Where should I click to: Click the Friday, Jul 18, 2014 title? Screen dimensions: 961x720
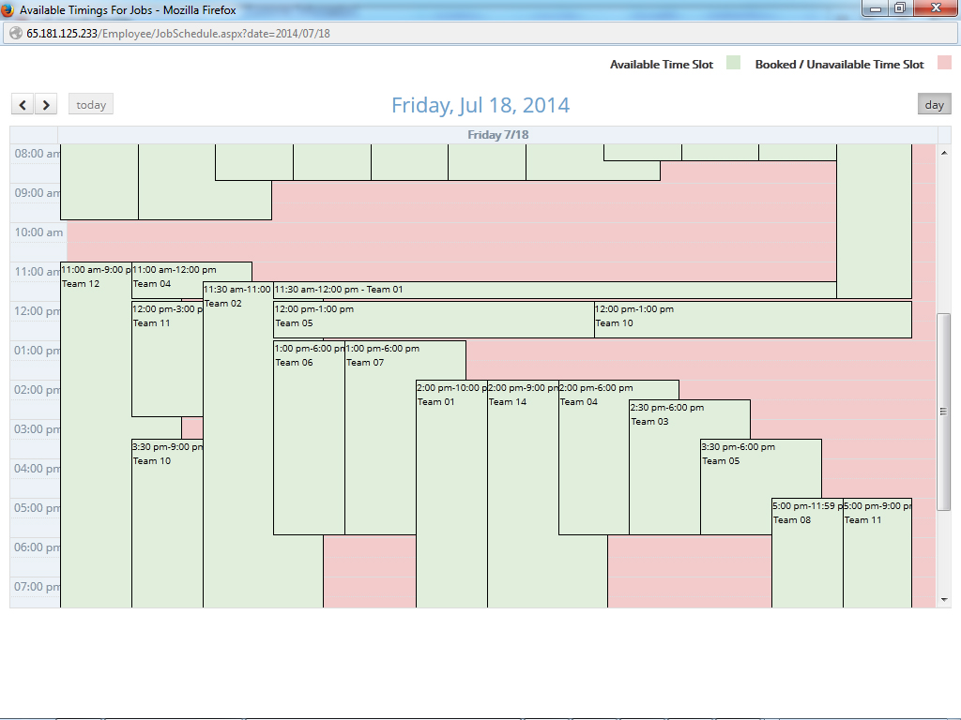tap(480, 105)
